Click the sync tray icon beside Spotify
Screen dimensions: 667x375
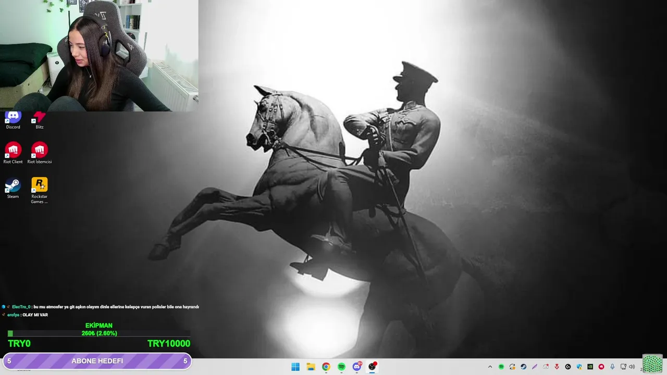[512, 367]
